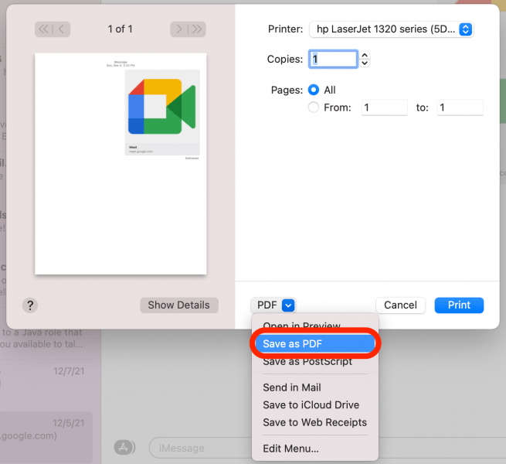The width and height of the screenshot is (506, 464).
Task: Expand the PDF dropdown arrow
Action: pyautogui.click(x=288, y=305)
